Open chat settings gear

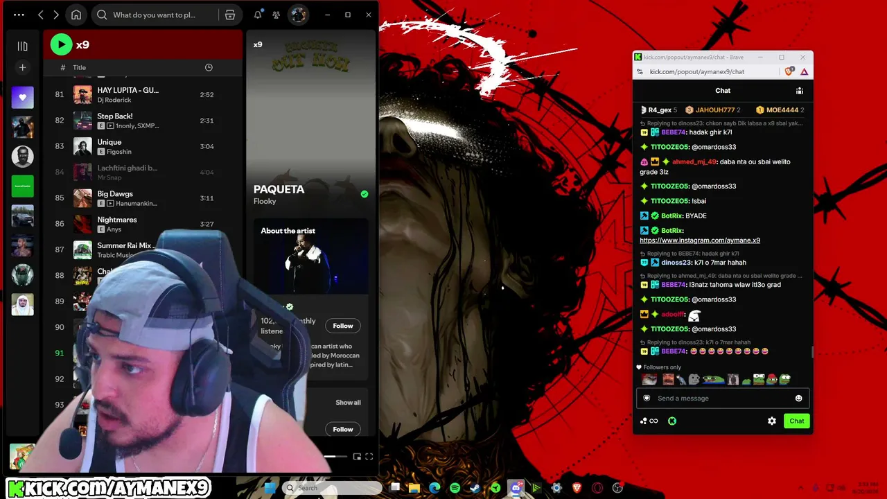[x=772, y=421]
